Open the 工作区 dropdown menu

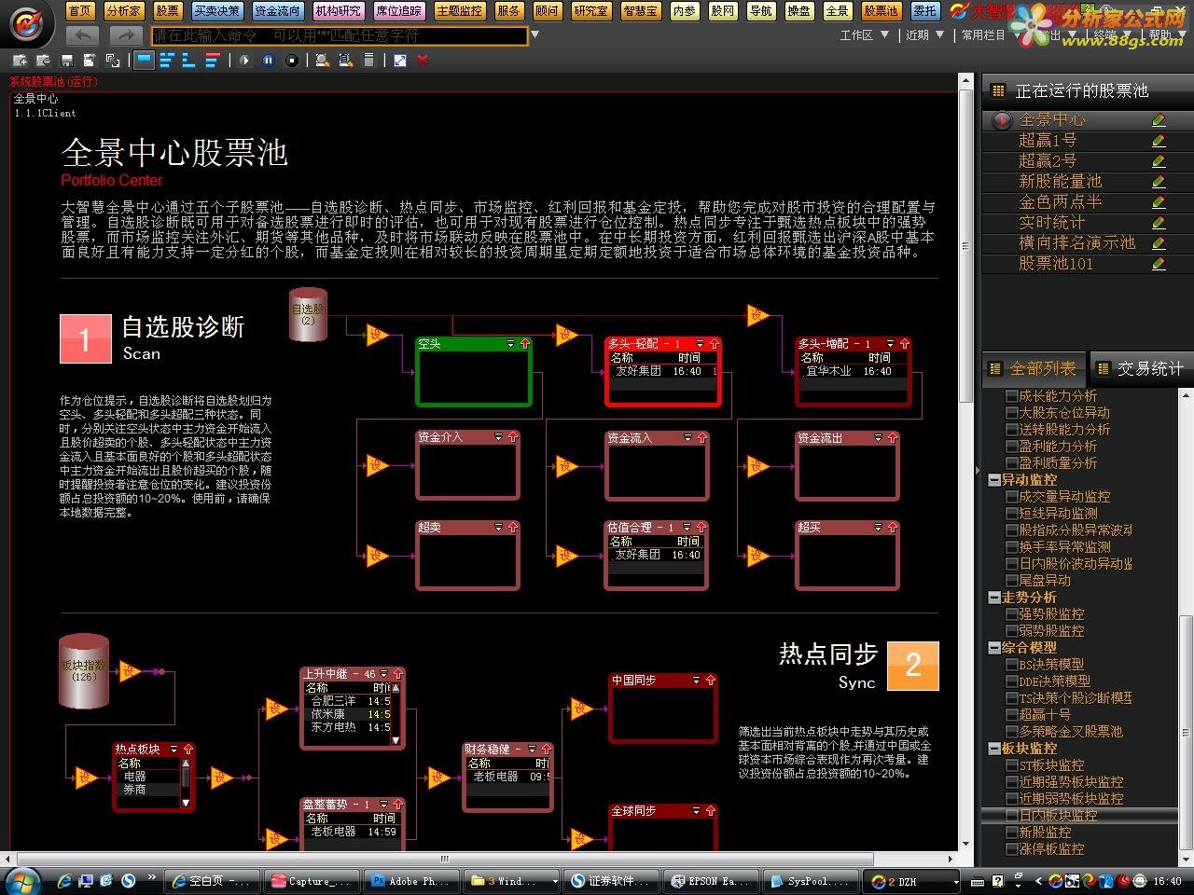(864, 35)
